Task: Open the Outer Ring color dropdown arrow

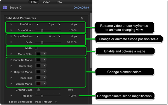Action: (44, 66)
